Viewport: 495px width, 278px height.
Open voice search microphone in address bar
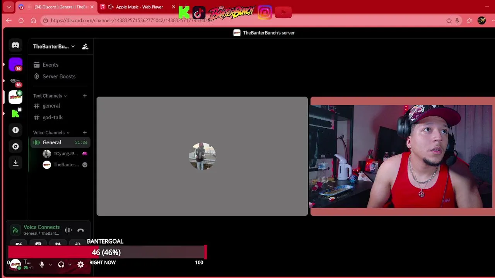[x=457, y=20]
